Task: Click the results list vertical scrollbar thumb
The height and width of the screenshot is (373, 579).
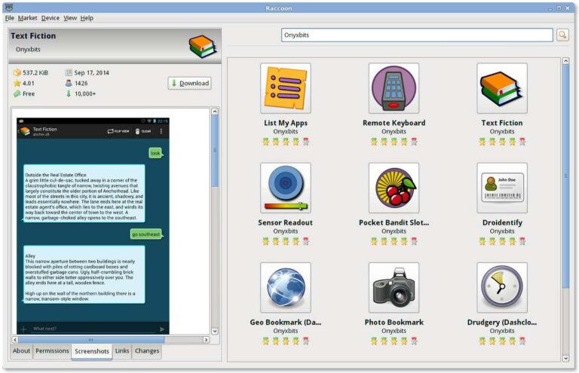Action: pyautogui.click(x=565, y=176)
